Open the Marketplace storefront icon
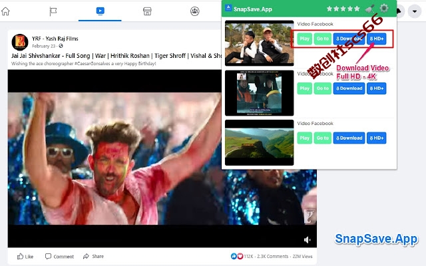Viewport: 426px width, 266px height. (147, 11)
